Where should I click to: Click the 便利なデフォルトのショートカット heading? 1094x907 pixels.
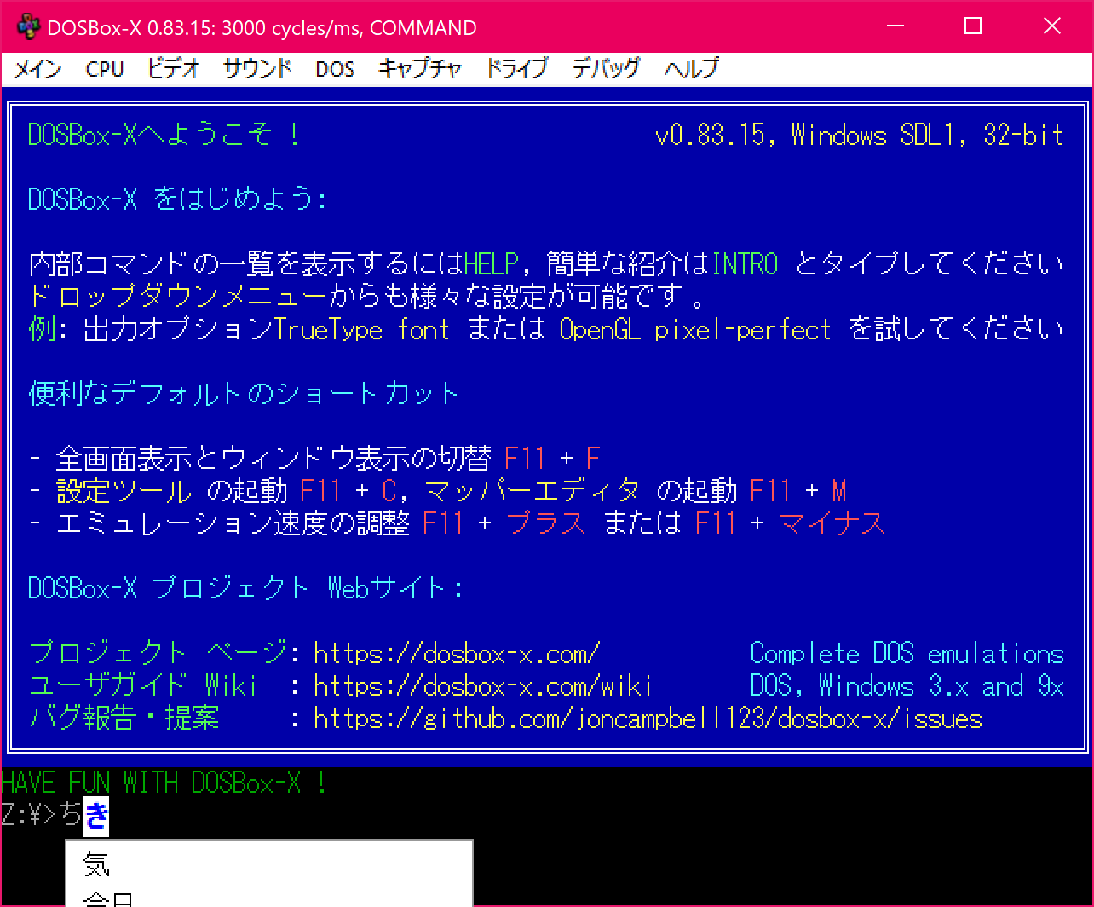click(244, 394)
